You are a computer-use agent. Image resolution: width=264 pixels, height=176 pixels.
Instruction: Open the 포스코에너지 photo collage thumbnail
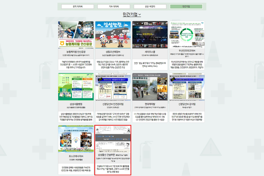(76, 139)
